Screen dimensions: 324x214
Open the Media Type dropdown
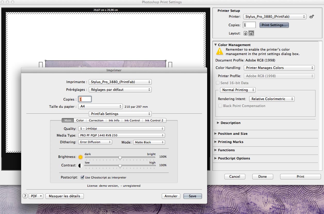tap(121, 135)
